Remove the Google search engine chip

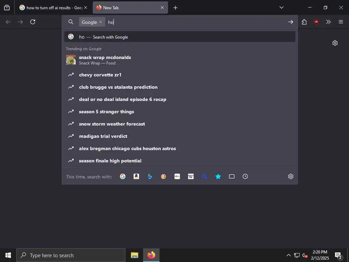click(101, 22)
